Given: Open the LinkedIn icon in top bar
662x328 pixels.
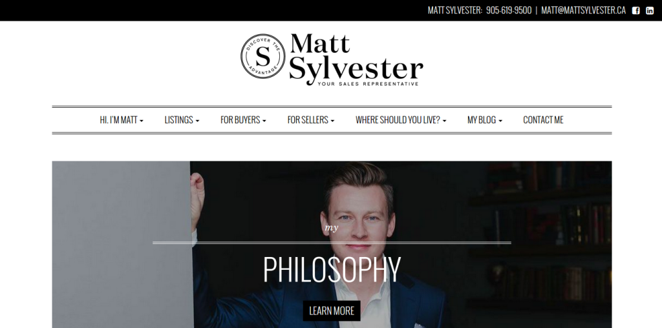Looking at the screenshot, I should click(649, 10).
